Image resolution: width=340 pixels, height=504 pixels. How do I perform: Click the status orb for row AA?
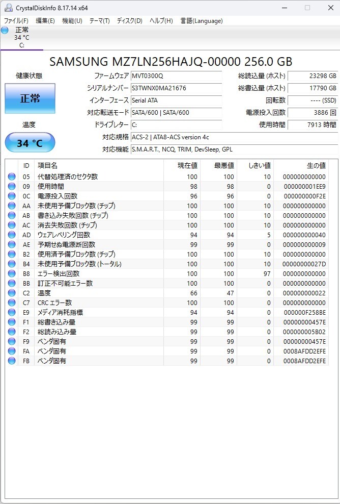pyautogui.click(x=12, y=206)
